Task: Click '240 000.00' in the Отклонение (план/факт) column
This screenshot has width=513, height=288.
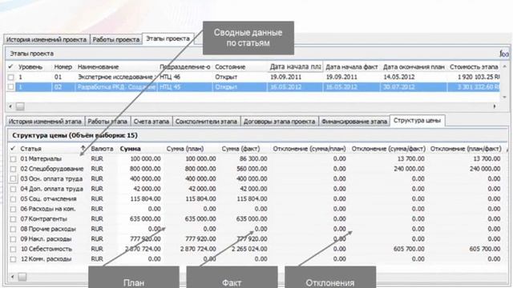Action: point(485,169)
